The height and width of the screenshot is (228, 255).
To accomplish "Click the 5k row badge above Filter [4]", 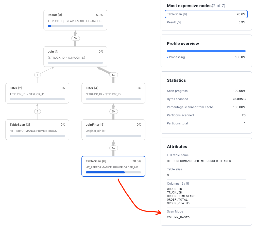I will [113, 75].
